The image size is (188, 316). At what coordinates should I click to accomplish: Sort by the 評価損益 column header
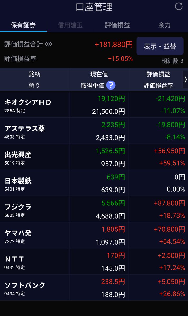(x=158, y=74)
